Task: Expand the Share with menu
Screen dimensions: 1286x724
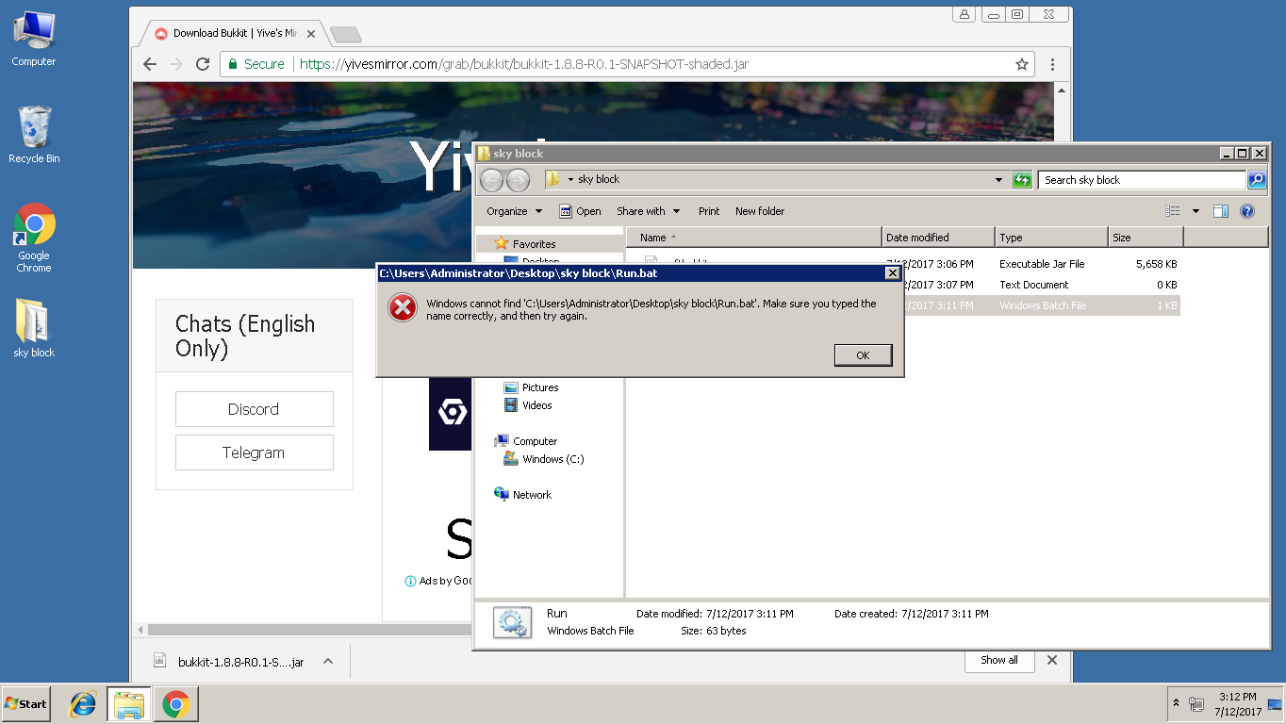Action: coord(648,211)
